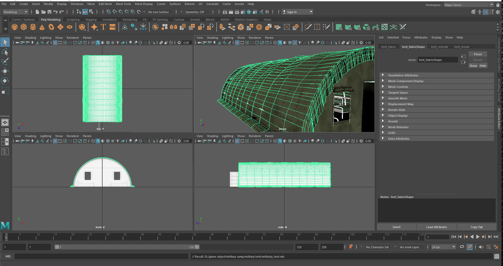Click the Type tool T icon
This screenshot has height=266, width=503.
[103, 27]
